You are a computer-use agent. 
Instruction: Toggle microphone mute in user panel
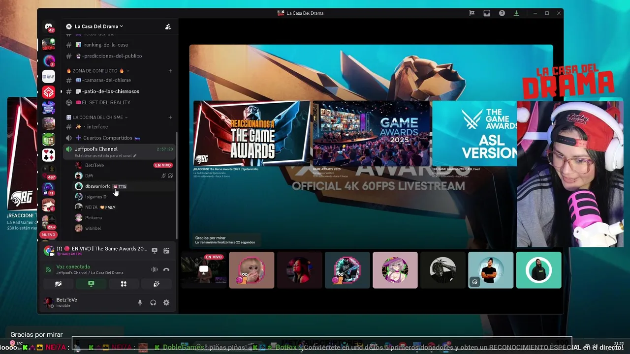point(140,302)
